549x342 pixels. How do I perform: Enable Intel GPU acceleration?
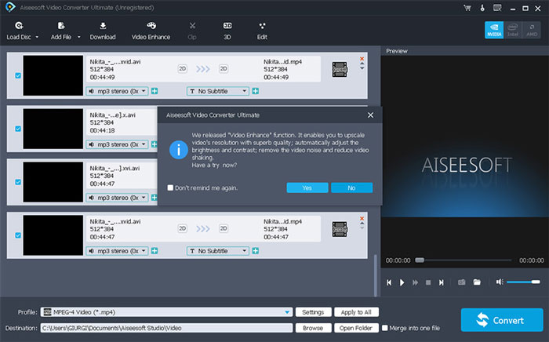point(513,30)
